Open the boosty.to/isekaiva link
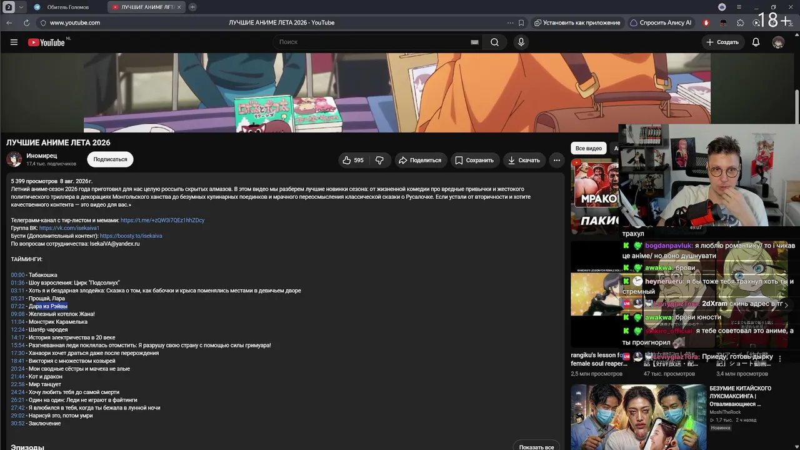 (131, 236)
